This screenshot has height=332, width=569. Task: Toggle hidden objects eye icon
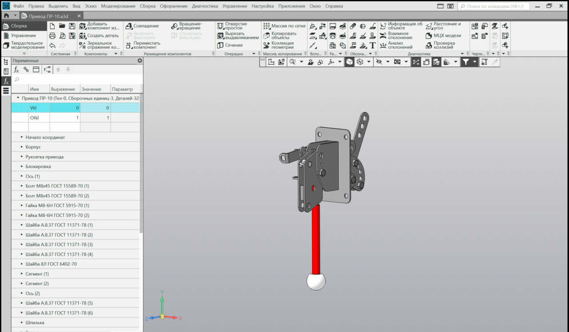coord(379,62)
